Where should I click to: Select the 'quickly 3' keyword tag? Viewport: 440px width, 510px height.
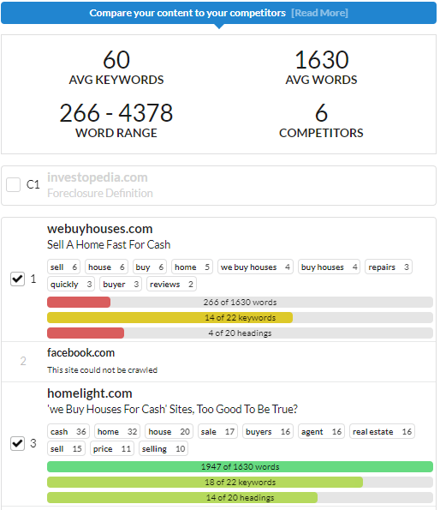(71, 285)
